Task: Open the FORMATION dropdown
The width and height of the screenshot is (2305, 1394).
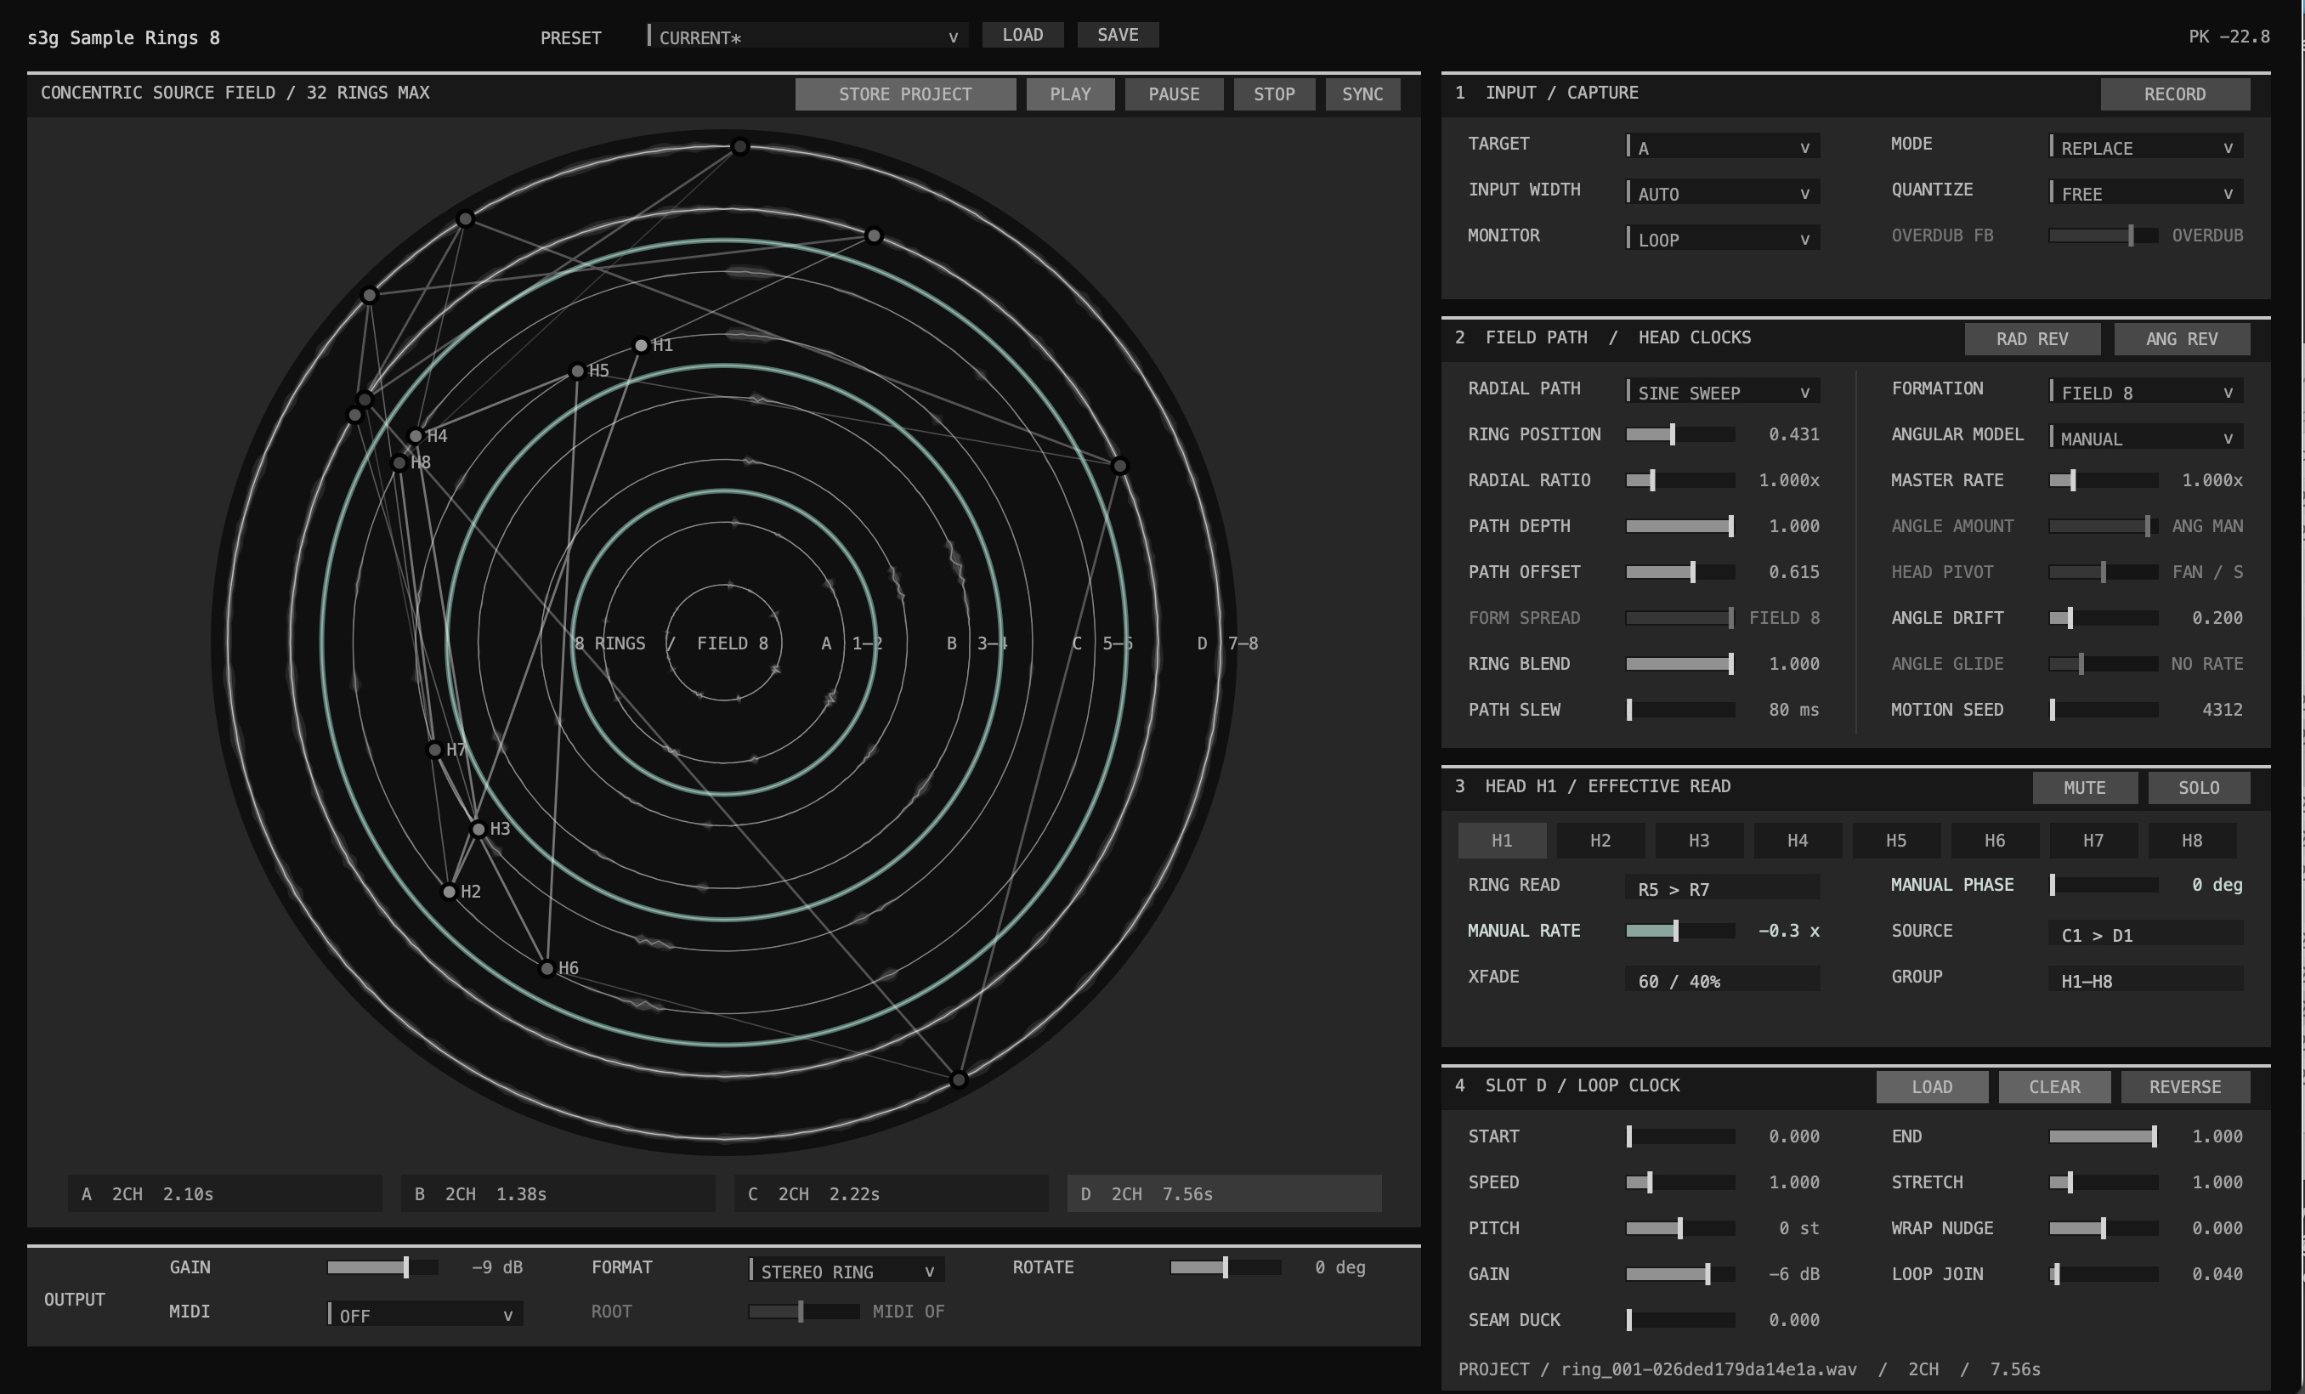Action: (2146, 392)
